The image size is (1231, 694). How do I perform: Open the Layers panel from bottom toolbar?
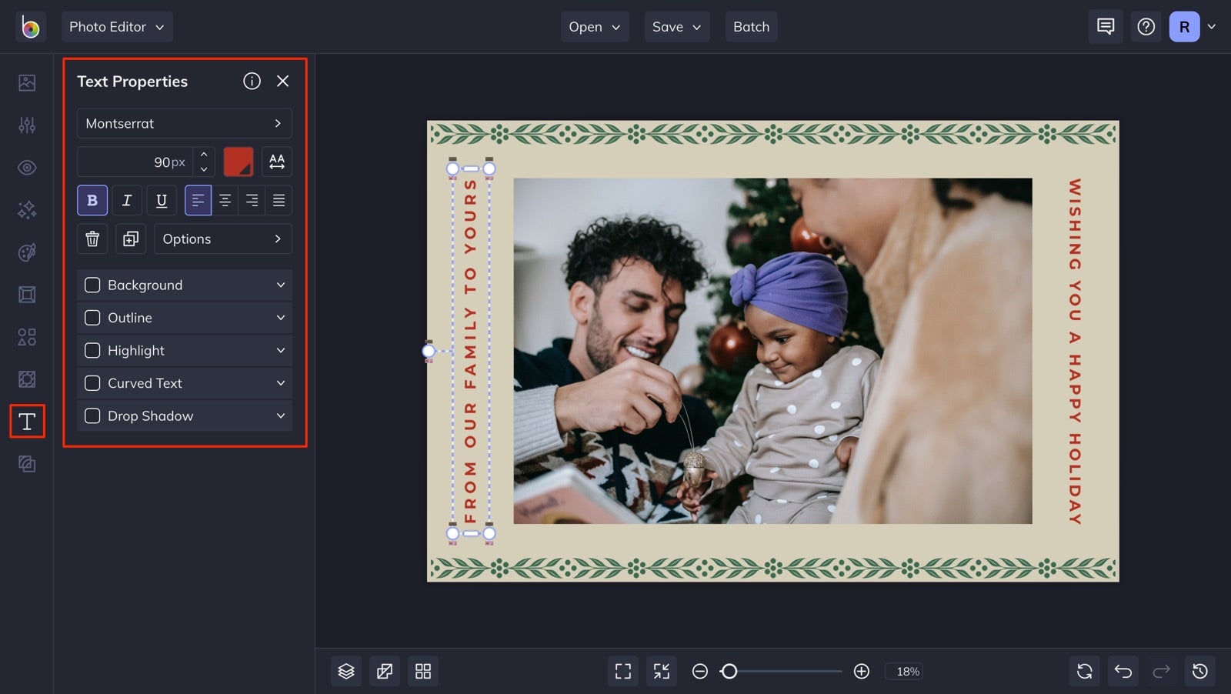coord(345,670)
